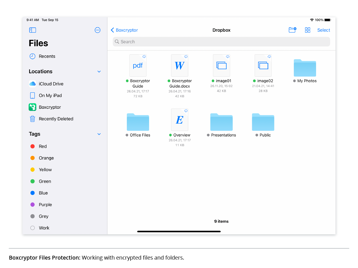This screenshot has width=358, height=268.
Task: Click the iCloud Drive cloud icon
Action: coord(32,84)
